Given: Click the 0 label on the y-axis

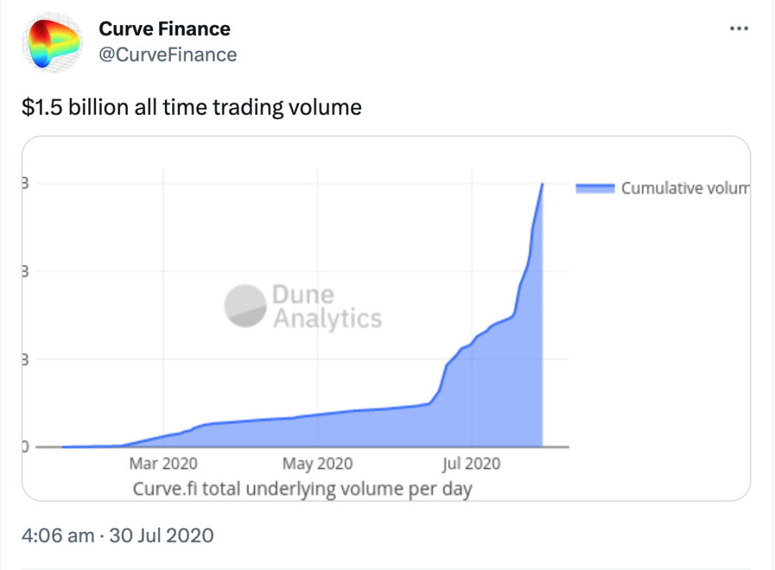Looking at the screenshot, I should click(x=24, y=447).
